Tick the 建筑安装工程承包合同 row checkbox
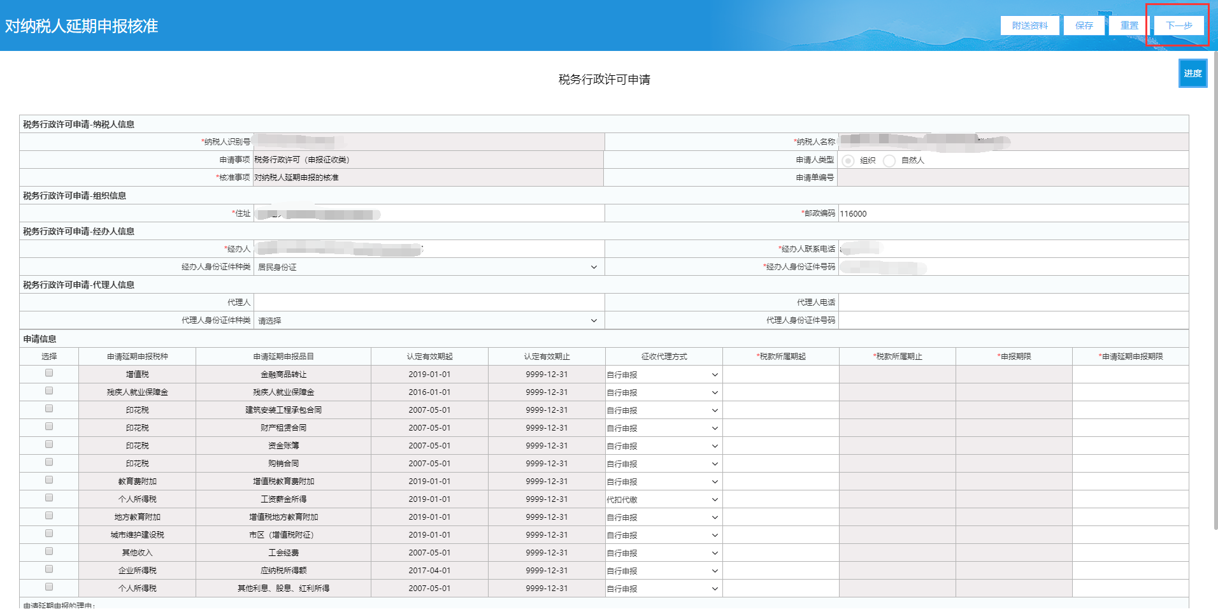 pos(49,409)
